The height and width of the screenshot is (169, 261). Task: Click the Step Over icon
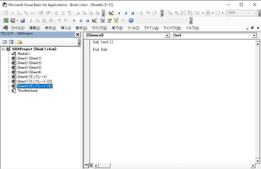155,13
